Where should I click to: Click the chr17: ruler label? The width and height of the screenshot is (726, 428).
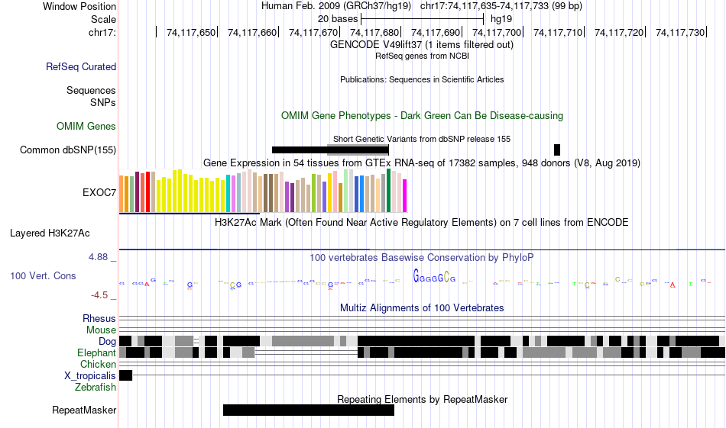coord(102,32)
